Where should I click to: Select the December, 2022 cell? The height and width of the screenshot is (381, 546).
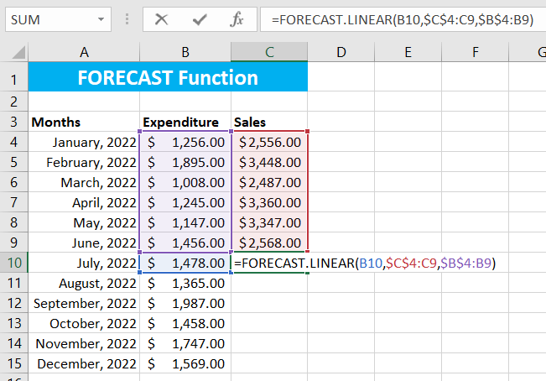84,363
